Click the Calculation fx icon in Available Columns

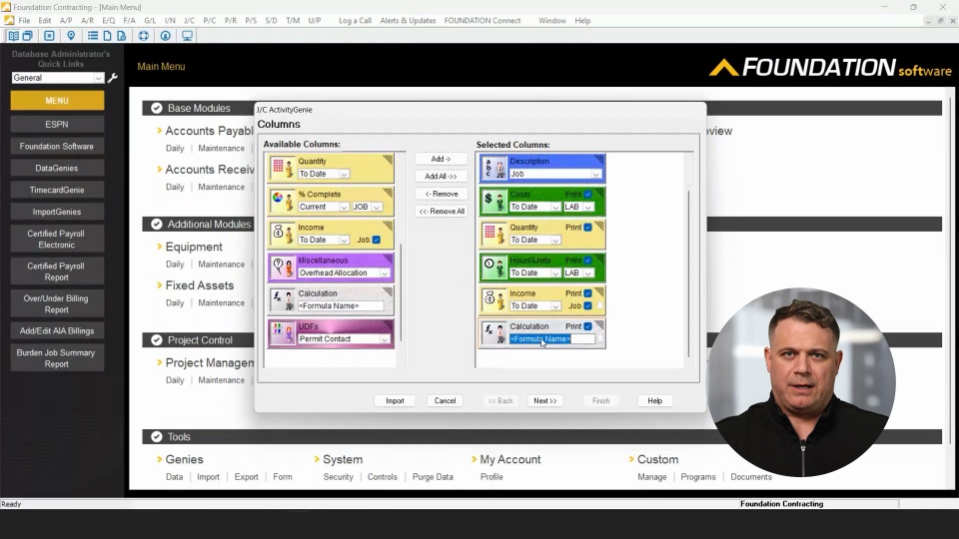282,299
